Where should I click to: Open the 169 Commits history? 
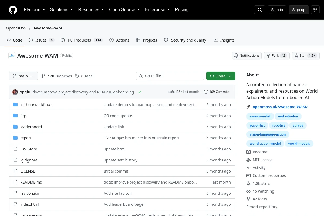(217, 92)
